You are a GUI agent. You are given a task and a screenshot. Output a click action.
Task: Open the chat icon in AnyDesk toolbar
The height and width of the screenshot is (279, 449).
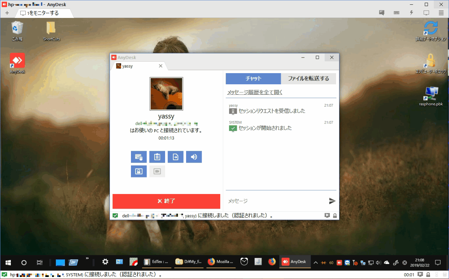point(382,13)
